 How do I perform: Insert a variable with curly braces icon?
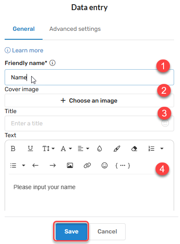(x=123, y=165)
